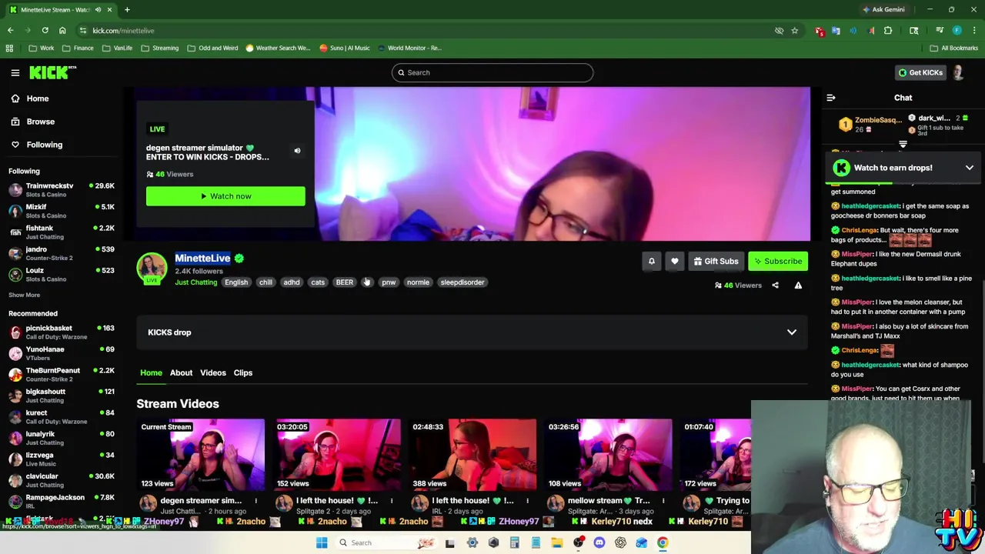Reload the page in Chrome
Viewport: 985px width, 554px height.
pyautogui.click(x=45, y=31)
